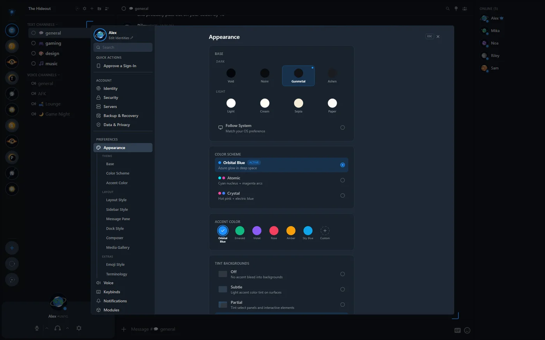Click Alex's planet avatar in settings sidebar
This screenshot has width=545, height=340.
(100, 35)
